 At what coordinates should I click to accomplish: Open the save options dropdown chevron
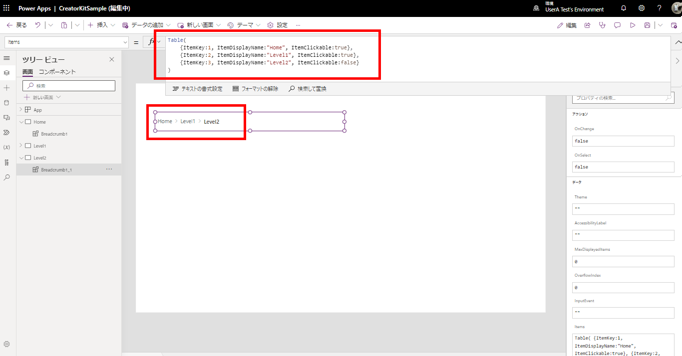click(660, 25)
